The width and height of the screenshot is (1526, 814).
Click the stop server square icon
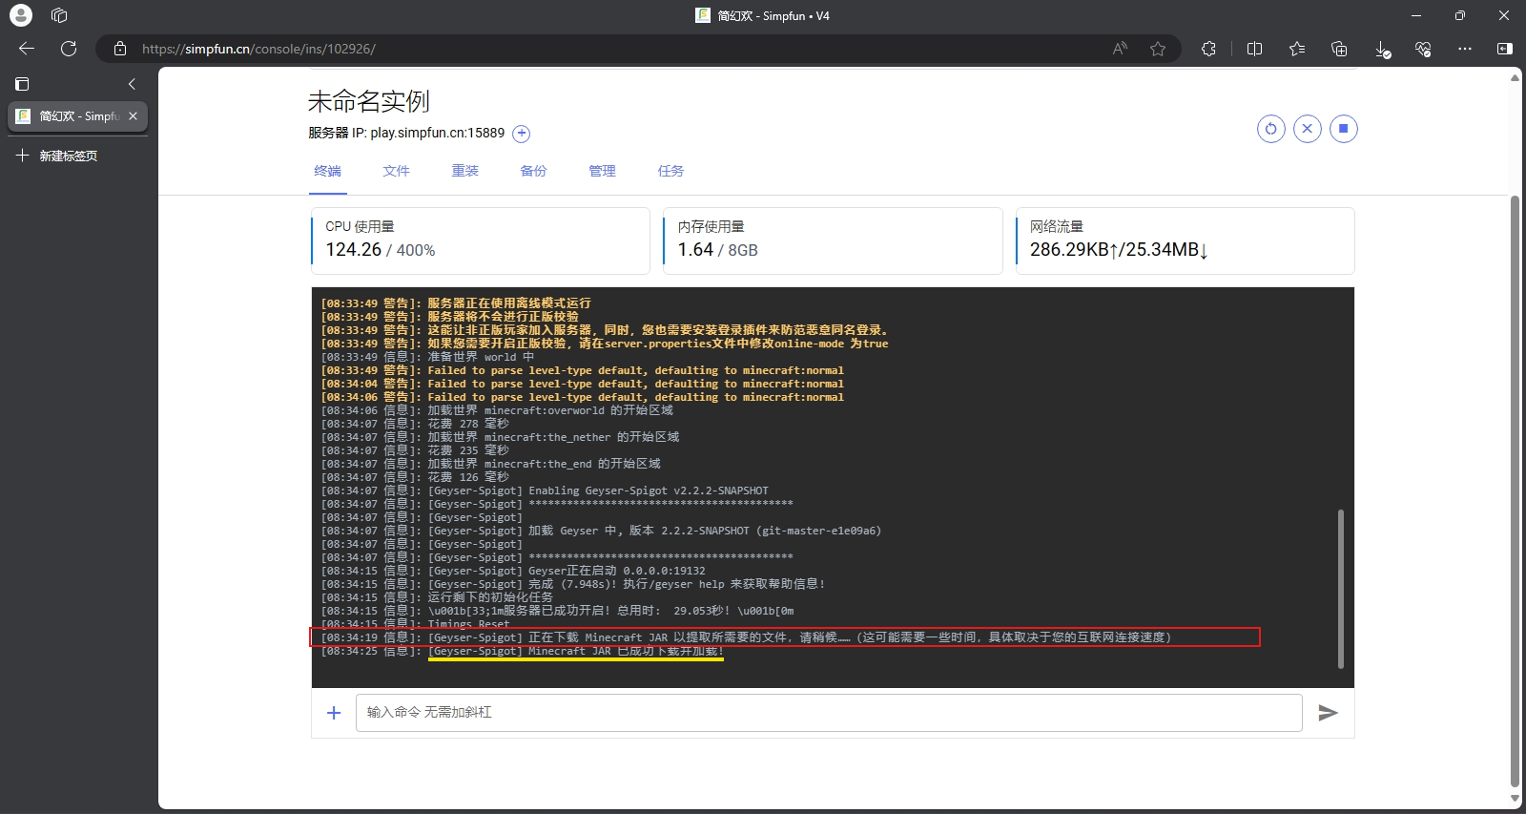click(x=1343, y=129)
